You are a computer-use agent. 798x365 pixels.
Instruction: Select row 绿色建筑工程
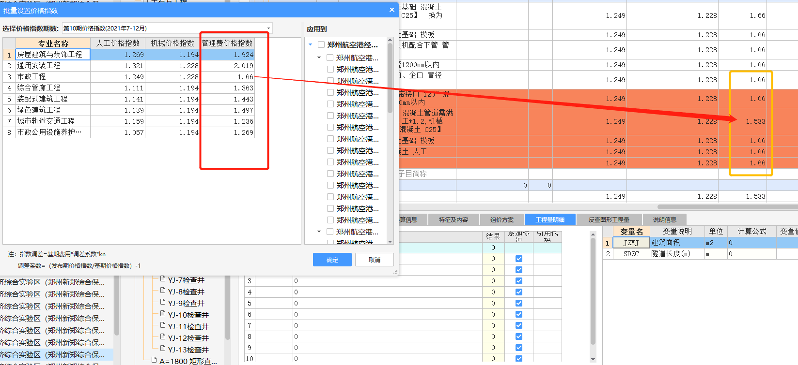coord(128,110)
